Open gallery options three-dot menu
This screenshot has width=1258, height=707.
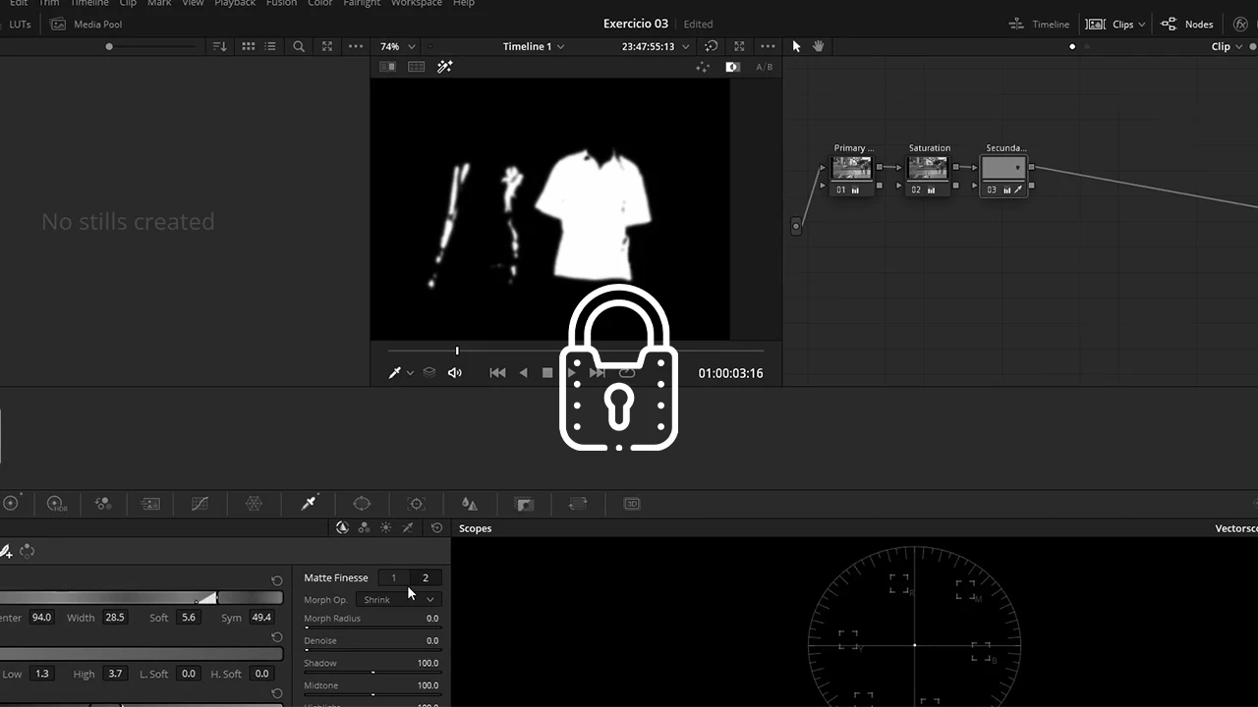click(x=356, y=46)
